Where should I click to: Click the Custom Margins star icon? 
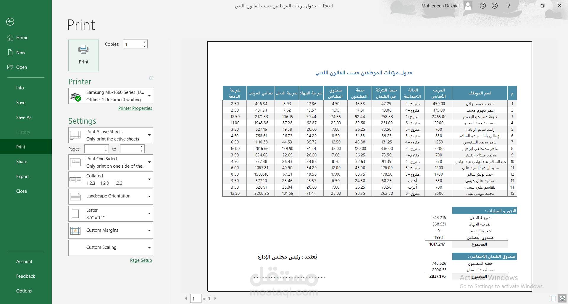pos(75,231)
